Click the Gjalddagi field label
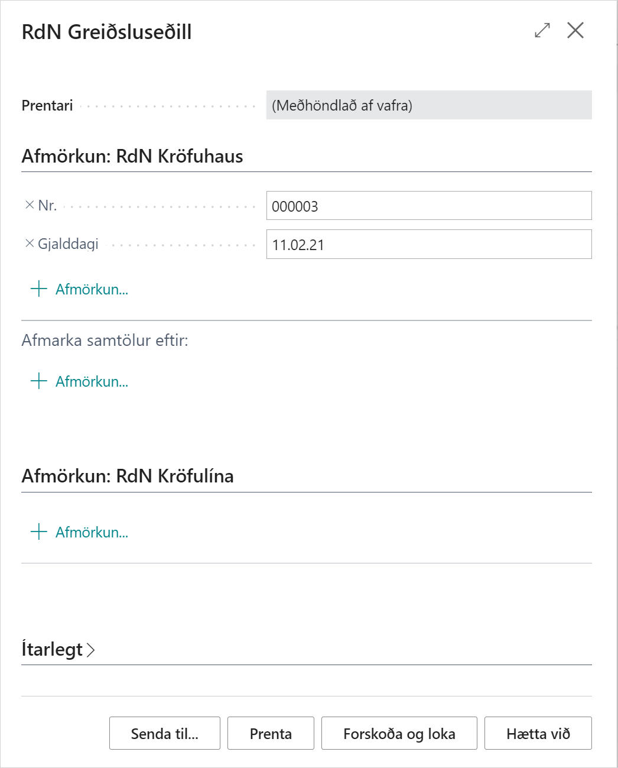This screenshot has height=768, width=618. pyautogui.click(x=65, y=244)
